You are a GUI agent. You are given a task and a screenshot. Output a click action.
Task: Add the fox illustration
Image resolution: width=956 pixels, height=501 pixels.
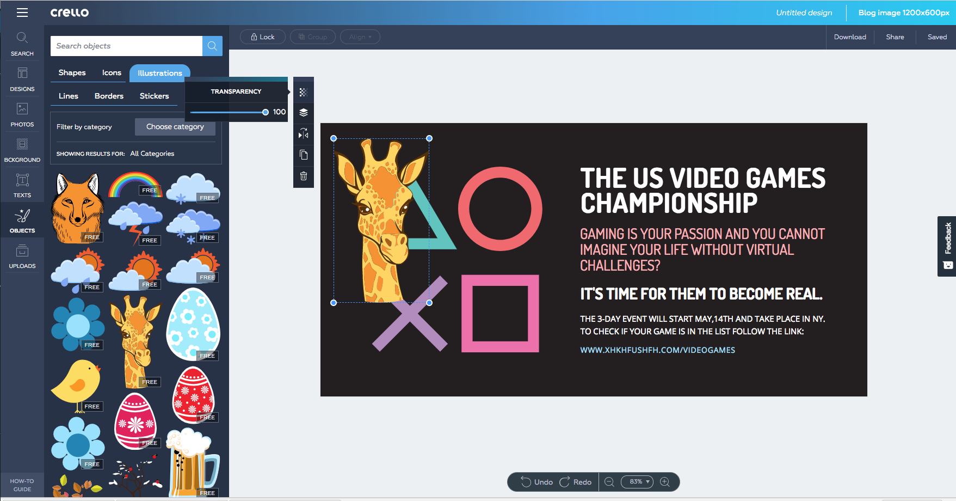pyautogui.click(x=77, y=208)
